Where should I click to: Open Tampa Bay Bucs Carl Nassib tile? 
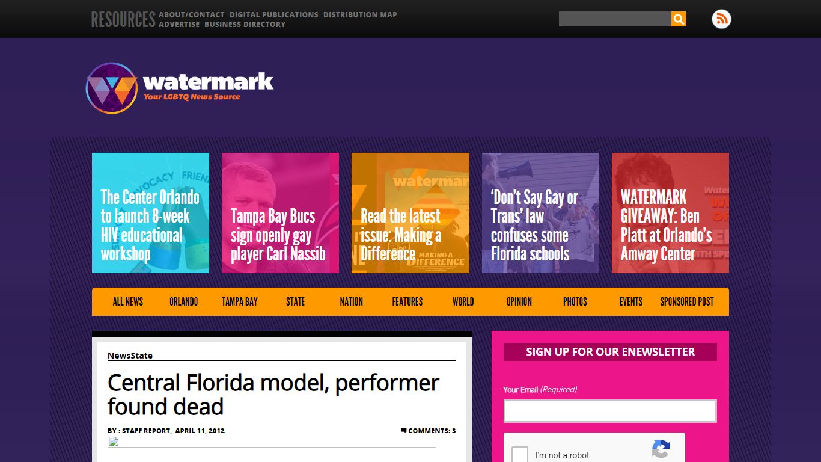[280, 213]
